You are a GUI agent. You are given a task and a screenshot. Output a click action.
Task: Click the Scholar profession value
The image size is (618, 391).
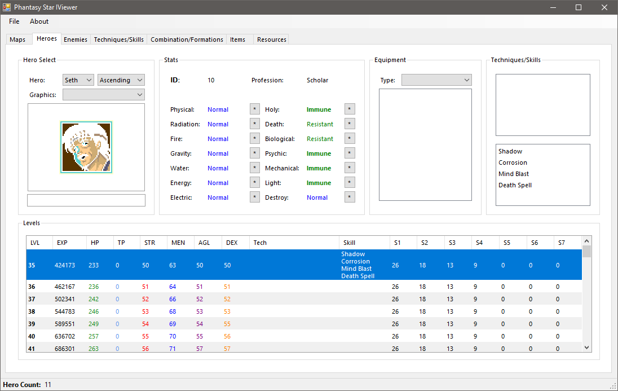(317, 80)
